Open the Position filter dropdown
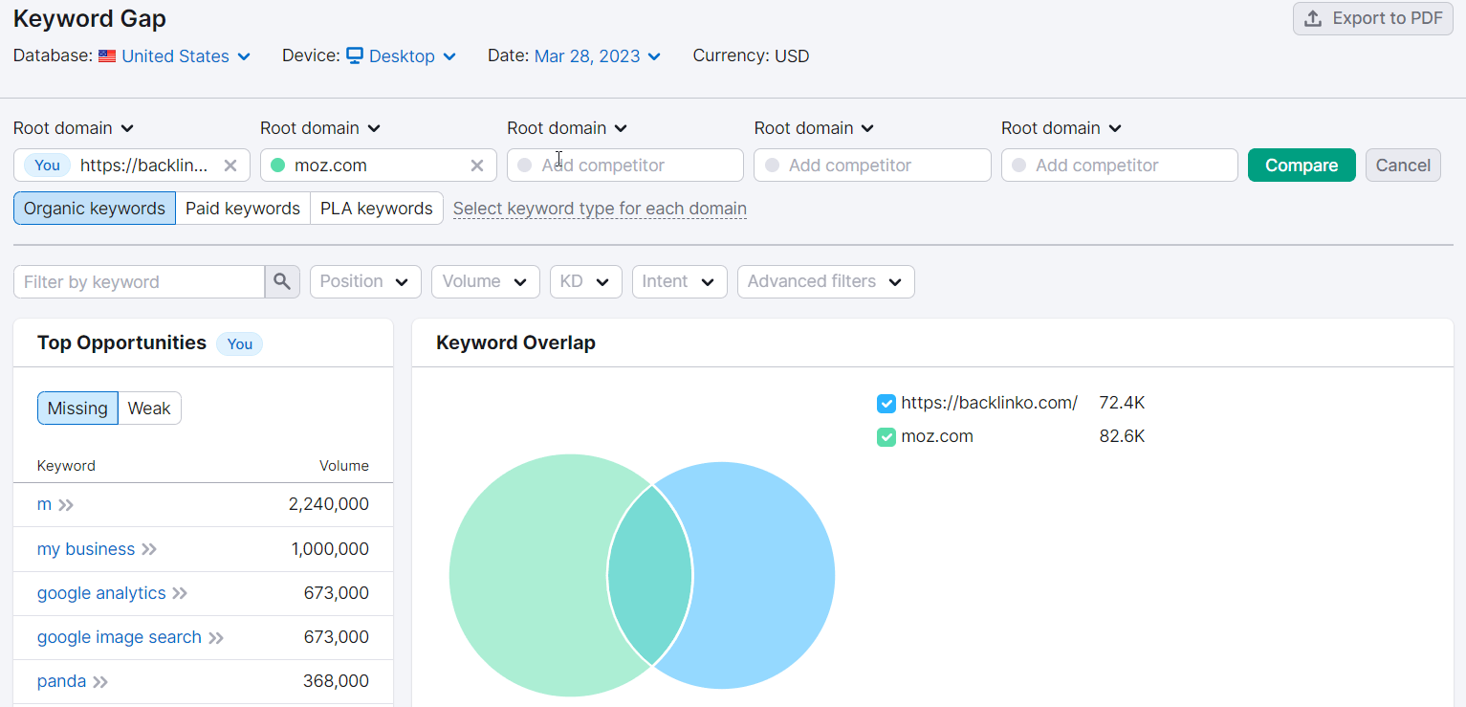 click(365, 281)
